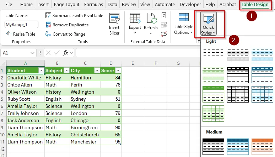The width and height of the screenshot is (275, 157).
Task: Click the cell containing Charlotte White
Action: 26,78
